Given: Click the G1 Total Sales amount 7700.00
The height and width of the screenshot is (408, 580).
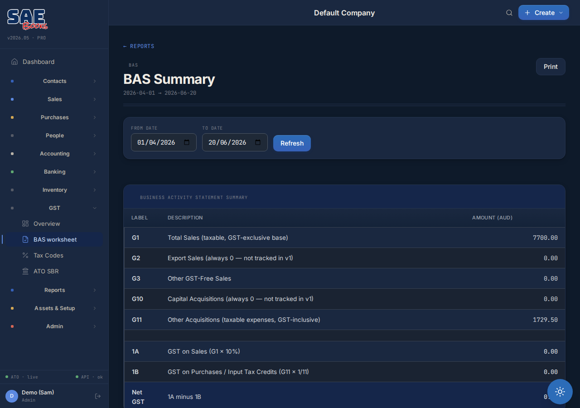Looking at the screenshot, I should coord(545,238).
